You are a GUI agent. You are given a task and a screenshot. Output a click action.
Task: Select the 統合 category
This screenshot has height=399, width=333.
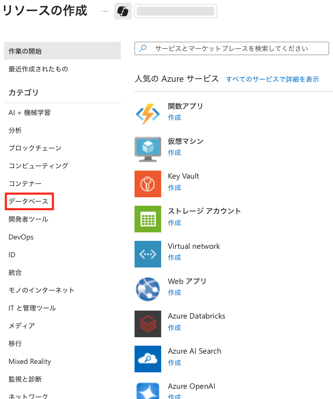pyautogui.click(x=15, y=272)
